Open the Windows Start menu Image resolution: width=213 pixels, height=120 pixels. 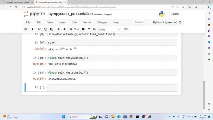click(x=63, y=117)
